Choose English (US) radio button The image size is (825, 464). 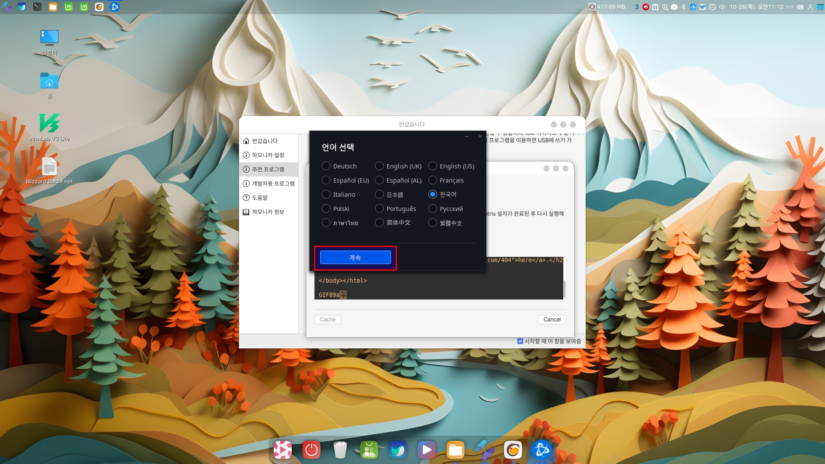433,166
